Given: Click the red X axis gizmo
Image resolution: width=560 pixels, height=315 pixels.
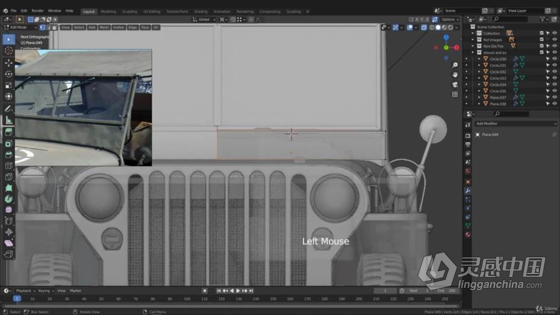Looking at the screenshot, I should pos(456,48).
